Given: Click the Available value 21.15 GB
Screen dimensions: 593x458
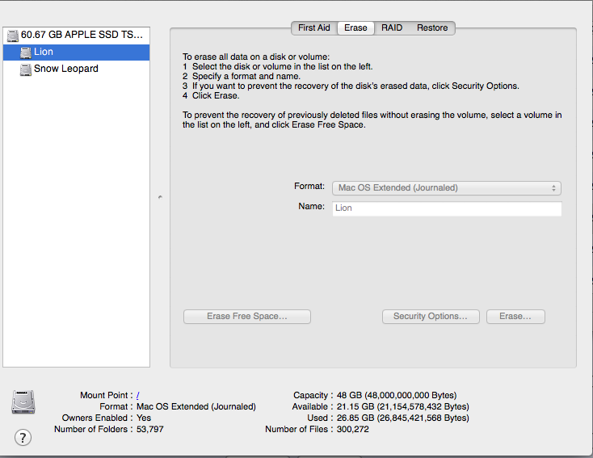Looking at the screenshot, I should click(x=403, y=406).
